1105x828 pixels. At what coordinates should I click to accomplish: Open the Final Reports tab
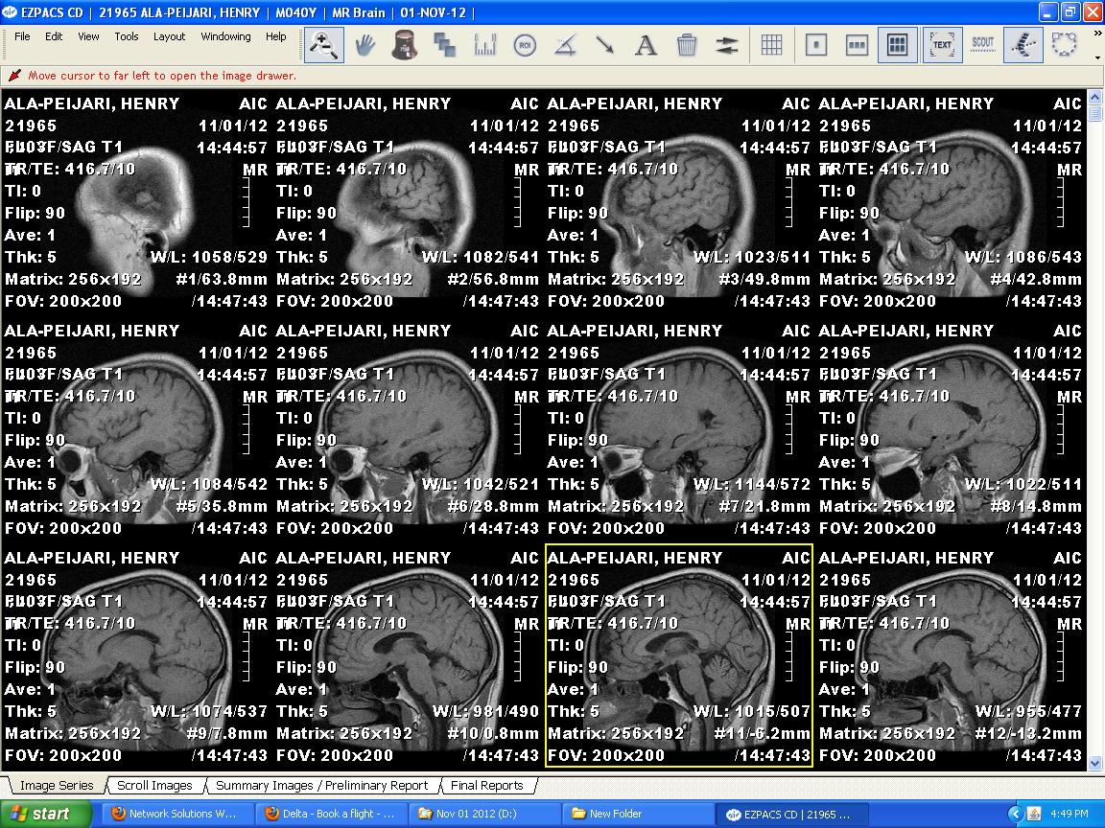(487, 786)
